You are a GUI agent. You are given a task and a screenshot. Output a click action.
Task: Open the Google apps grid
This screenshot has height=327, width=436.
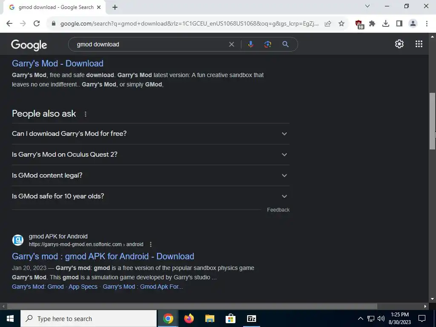(x=419, y=44)
